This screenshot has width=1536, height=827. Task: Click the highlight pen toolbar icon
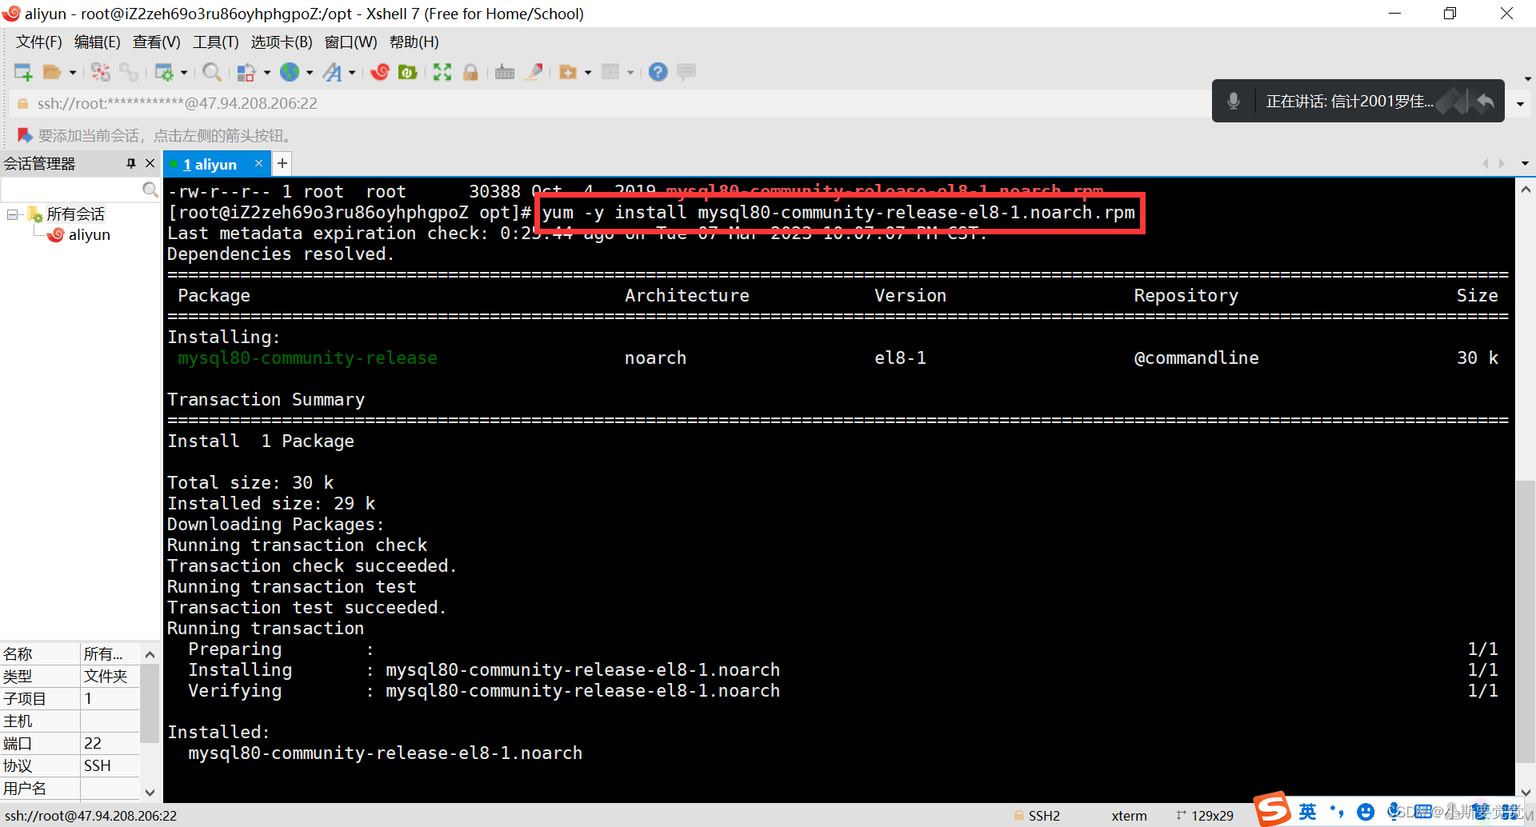pyautogui.click(x=534, y=72)
